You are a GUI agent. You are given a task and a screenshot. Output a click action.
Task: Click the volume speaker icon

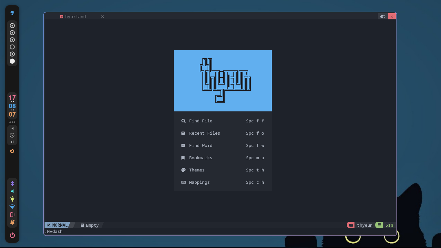tap(12, 191)
